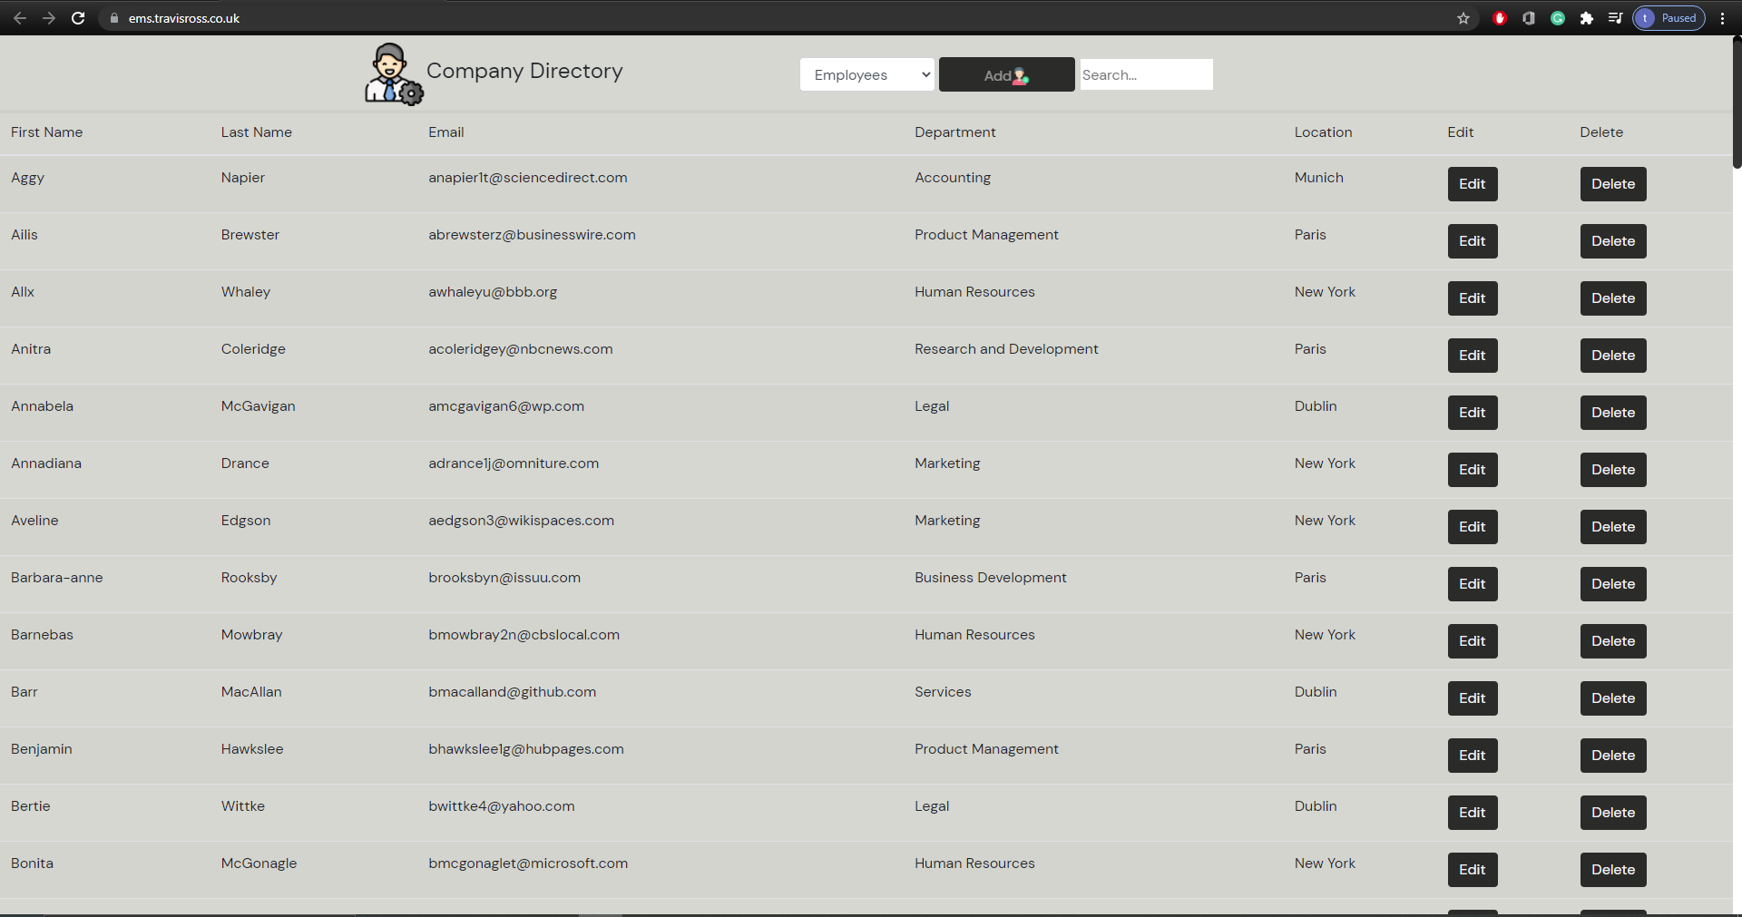This screenshot has height=917, width=1742.
Task: Bookmark this page with the star icon
Action: click(1463, 18)
